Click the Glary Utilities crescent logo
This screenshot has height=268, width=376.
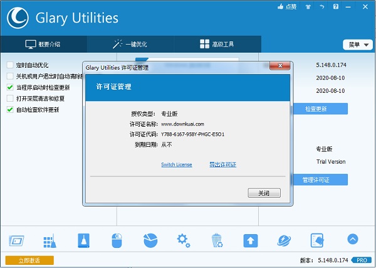[18, 18]
